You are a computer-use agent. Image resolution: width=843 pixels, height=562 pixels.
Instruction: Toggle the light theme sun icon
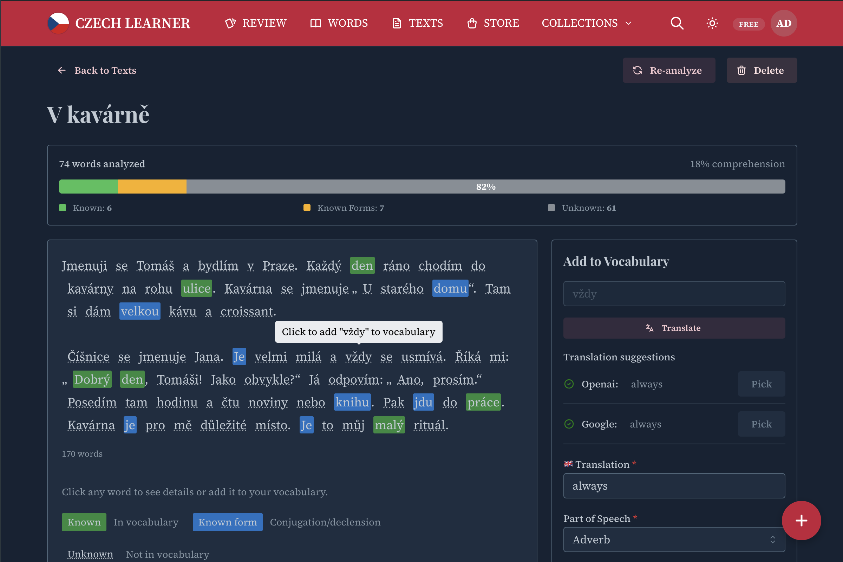click(x=712, y=23)
